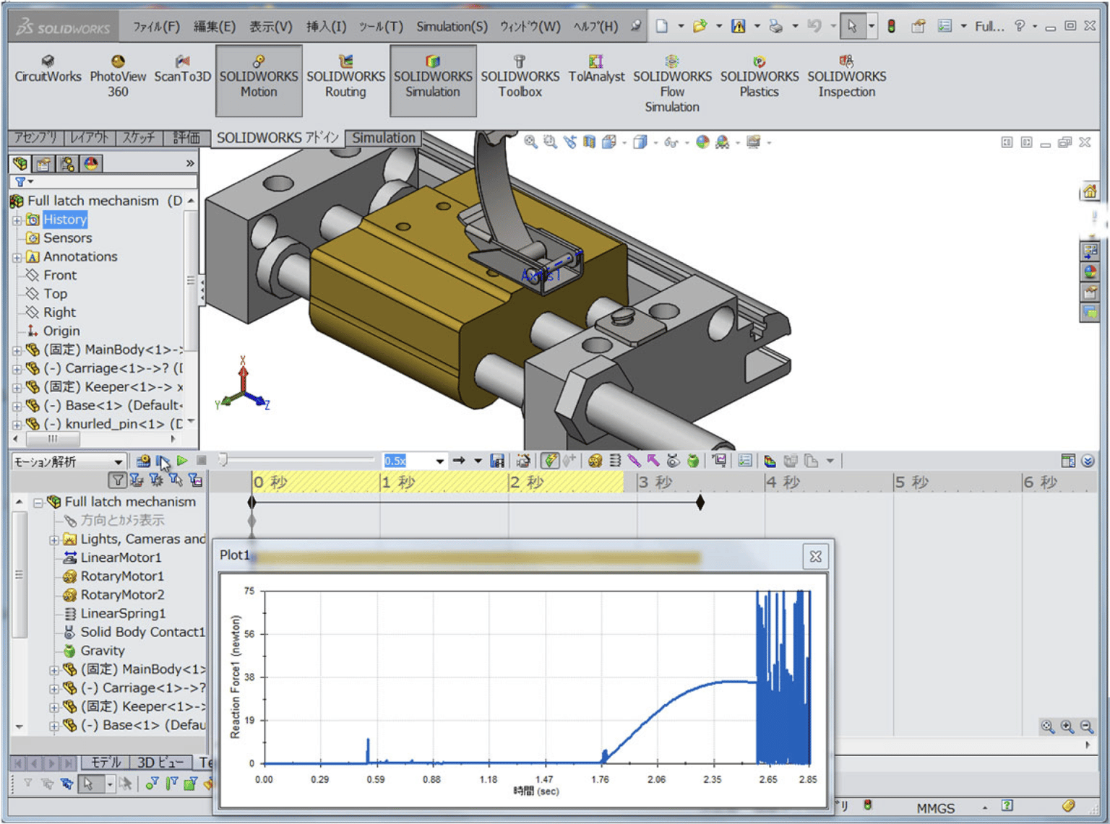Open playback speed 0.5x dropdown
Viewport: 1110px width, 824px height.
pos(439,461)
